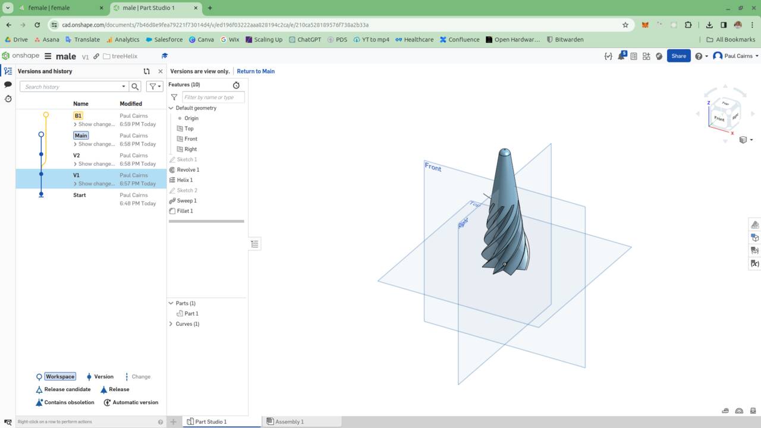Open the document hamburger menu

[x=48, y=56]
